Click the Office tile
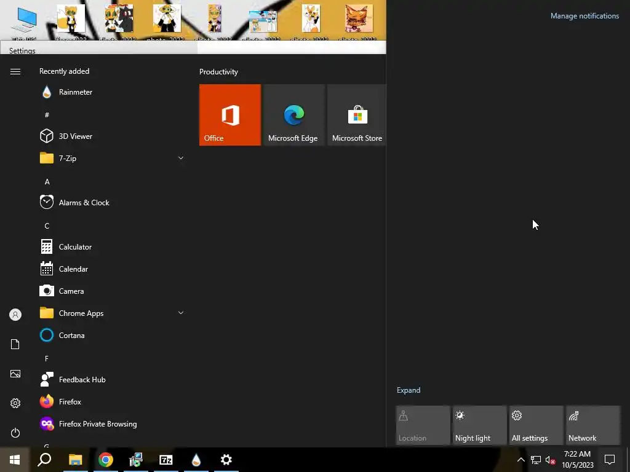Image resolution: width=630 pixels, height=472 pixels. (230, 115)
